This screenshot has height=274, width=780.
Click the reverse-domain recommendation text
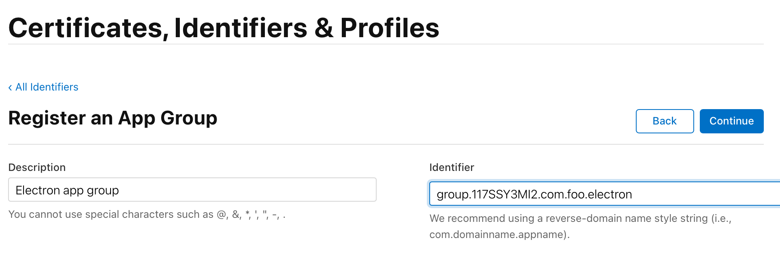(580, 219)
